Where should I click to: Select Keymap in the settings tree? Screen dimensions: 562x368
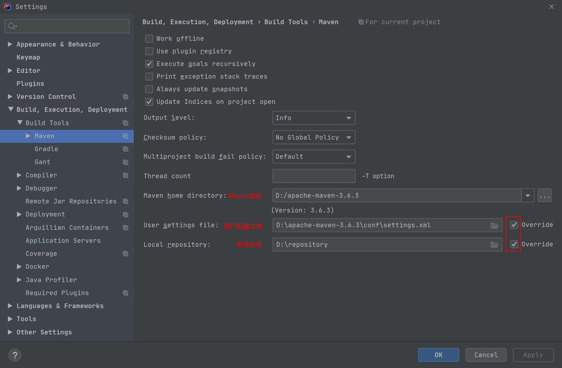coord(28,57)
